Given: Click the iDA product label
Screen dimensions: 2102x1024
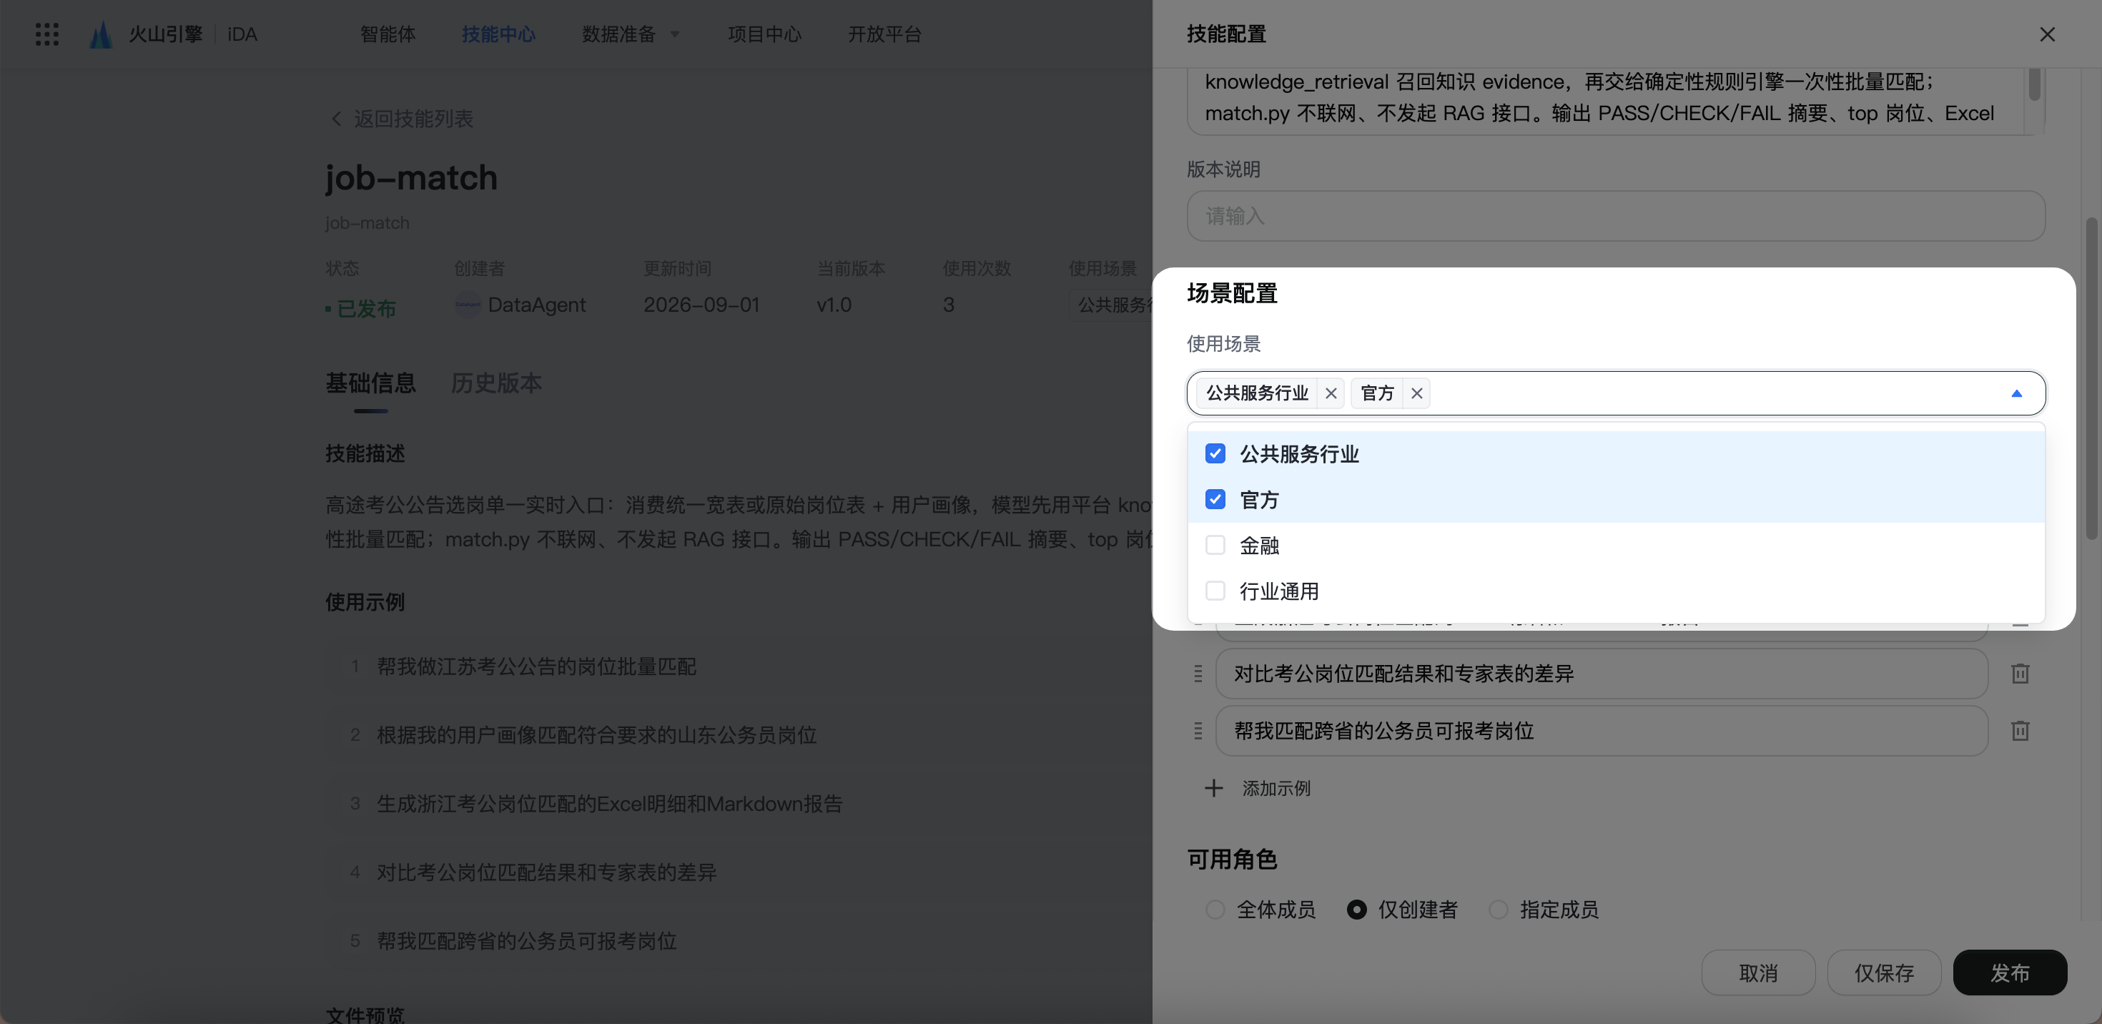Looking at the screenshot, I should (242, 34).
